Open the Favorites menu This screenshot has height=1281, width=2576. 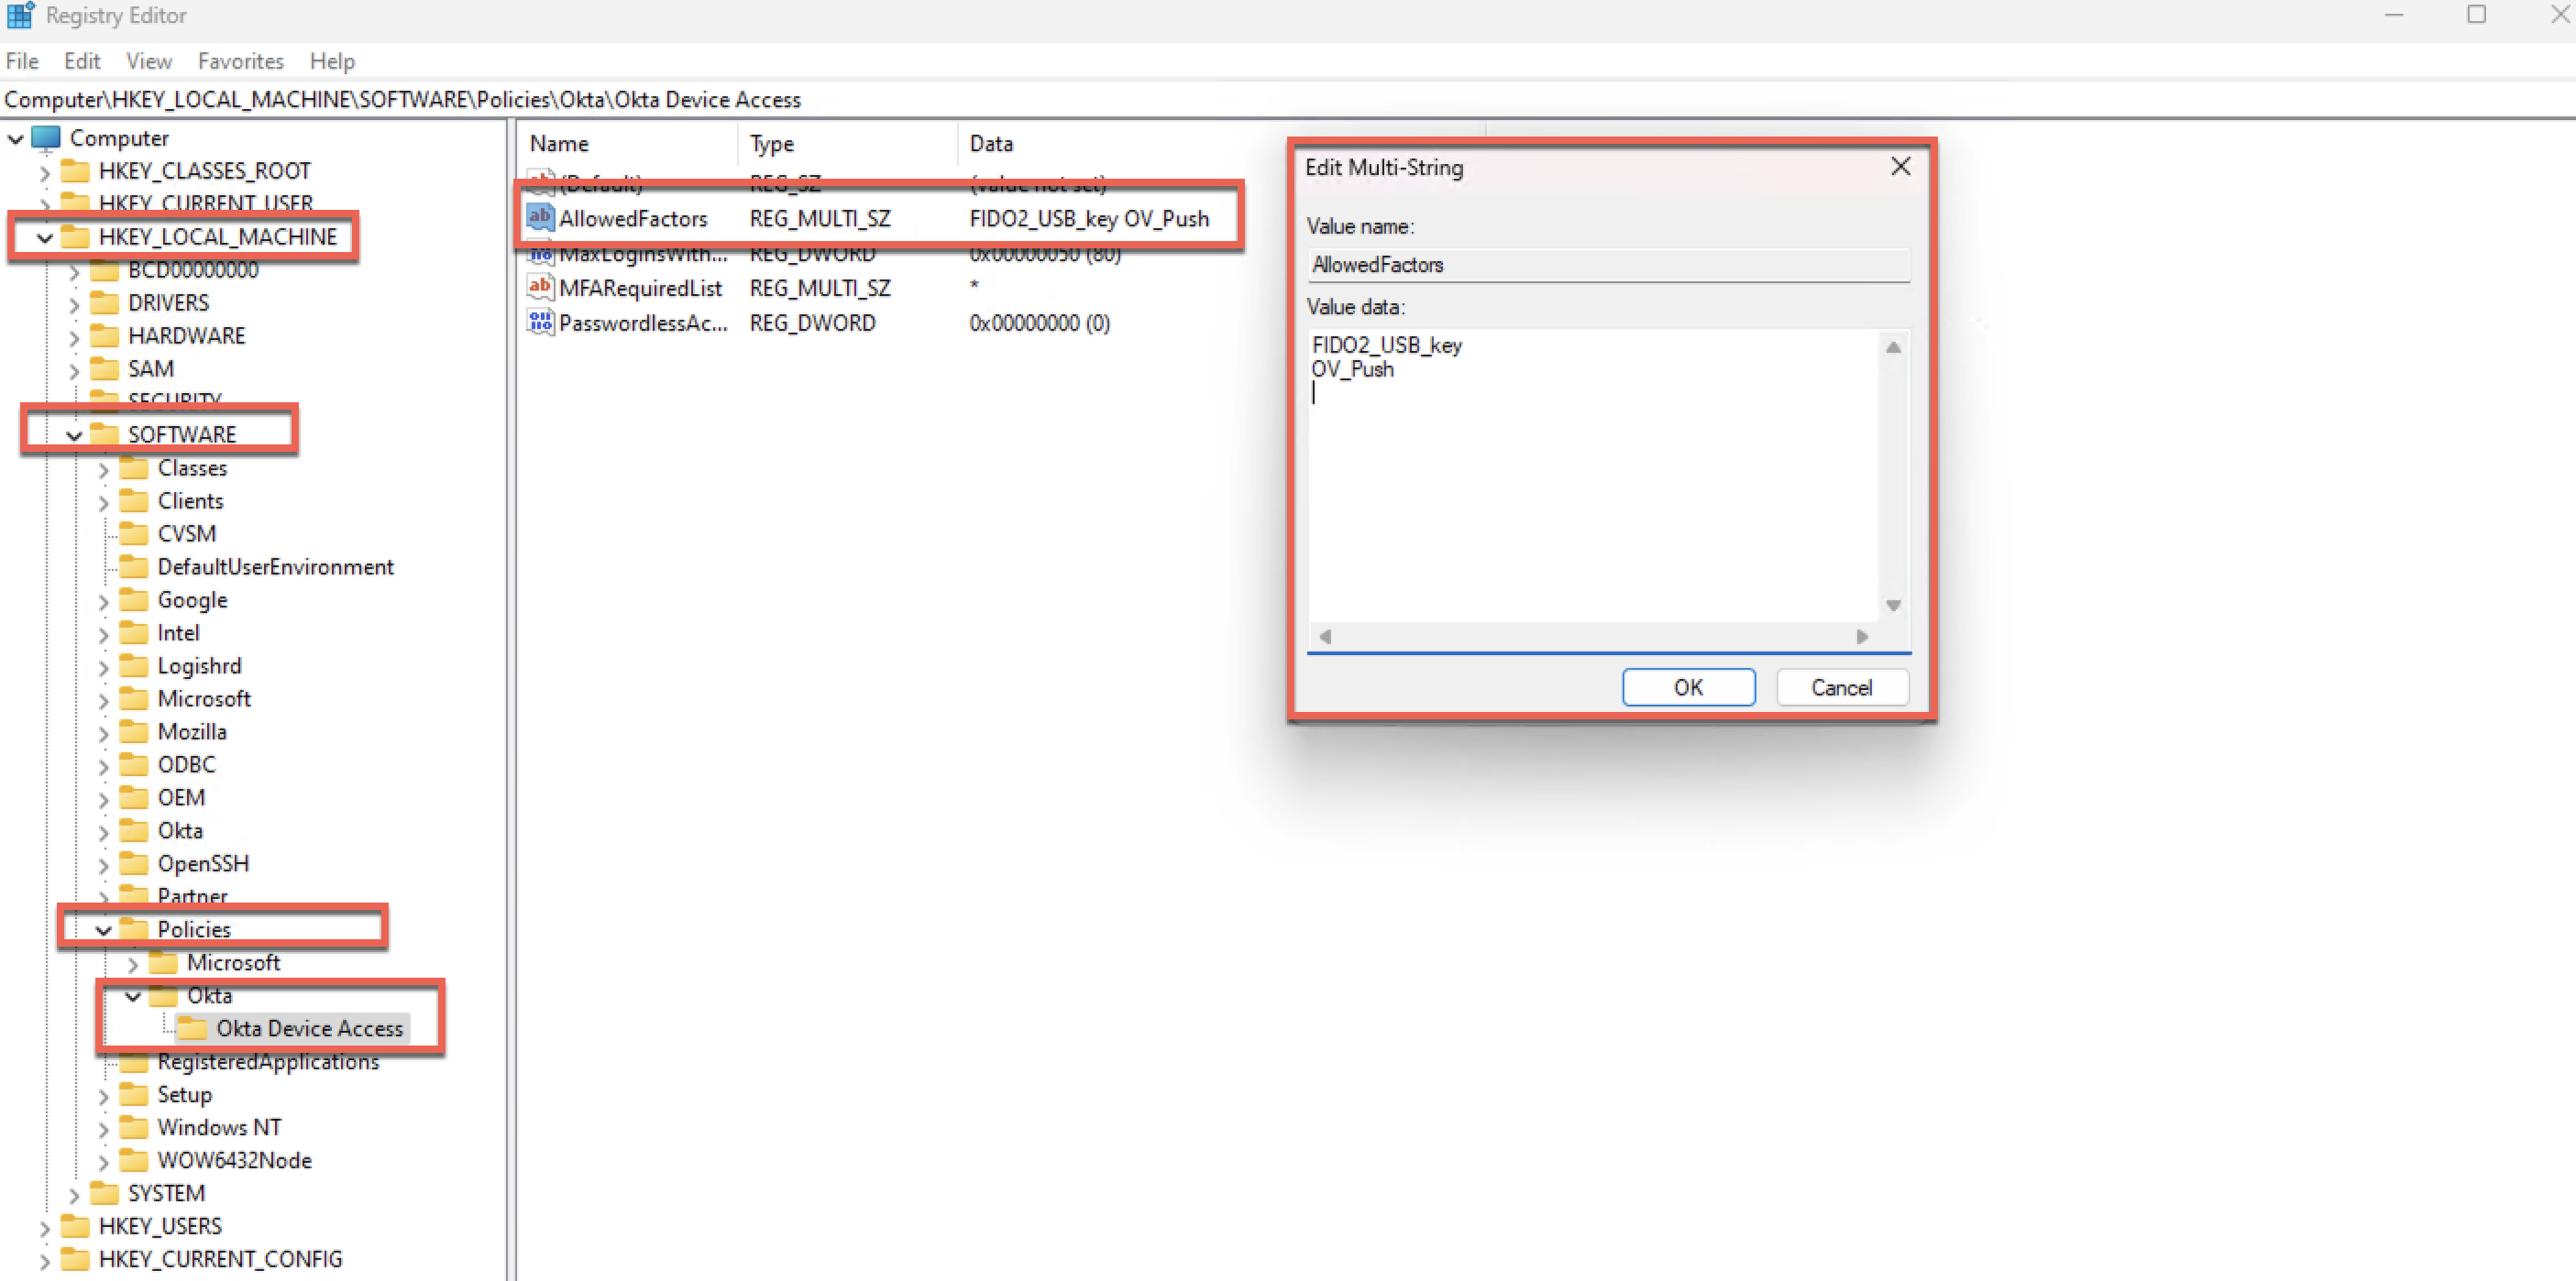pos(241,61)
